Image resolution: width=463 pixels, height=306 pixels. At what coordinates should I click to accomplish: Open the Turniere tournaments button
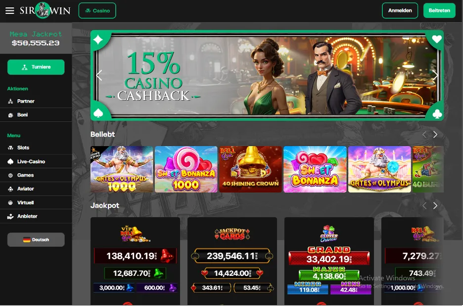tap(36, 67)
